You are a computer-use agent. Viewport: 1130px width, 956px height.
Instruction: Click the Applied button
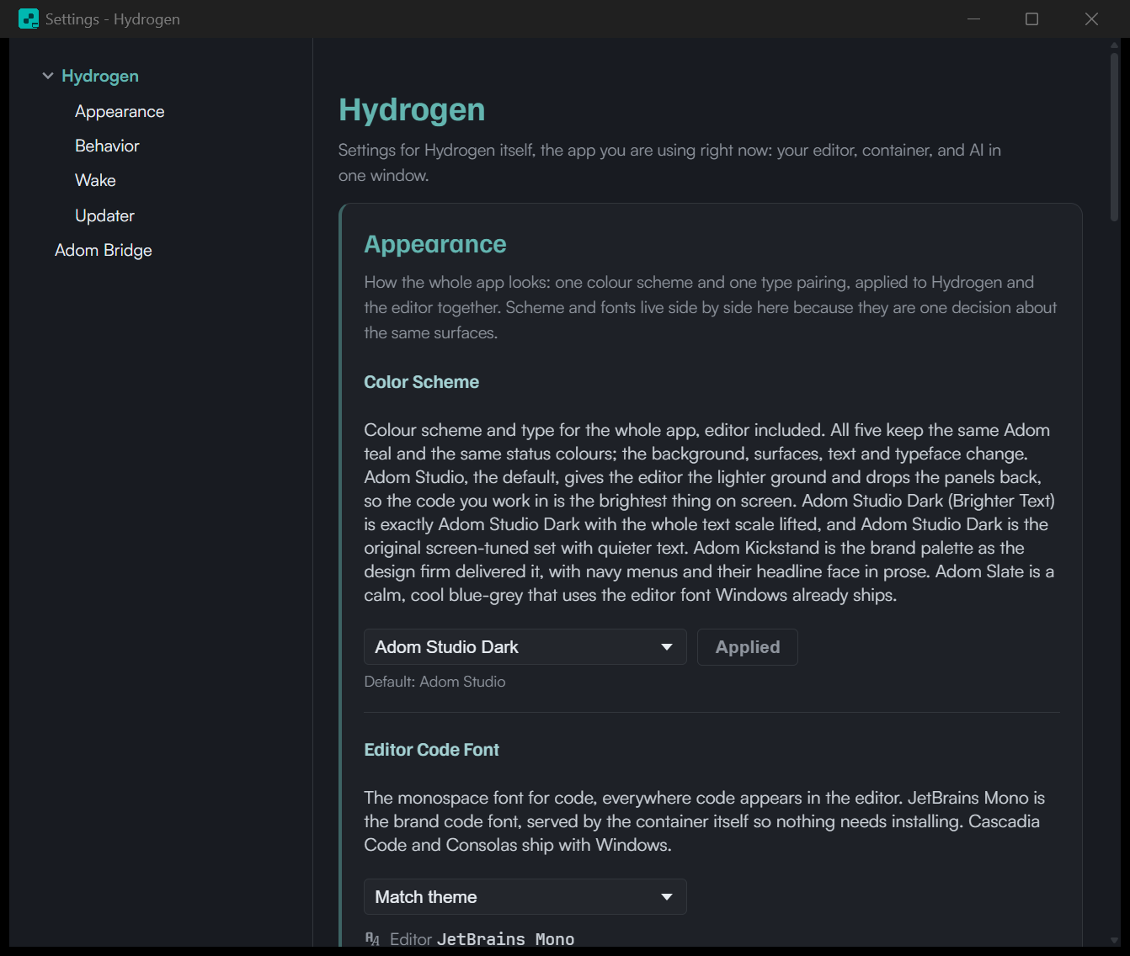(x=748, y=647)
